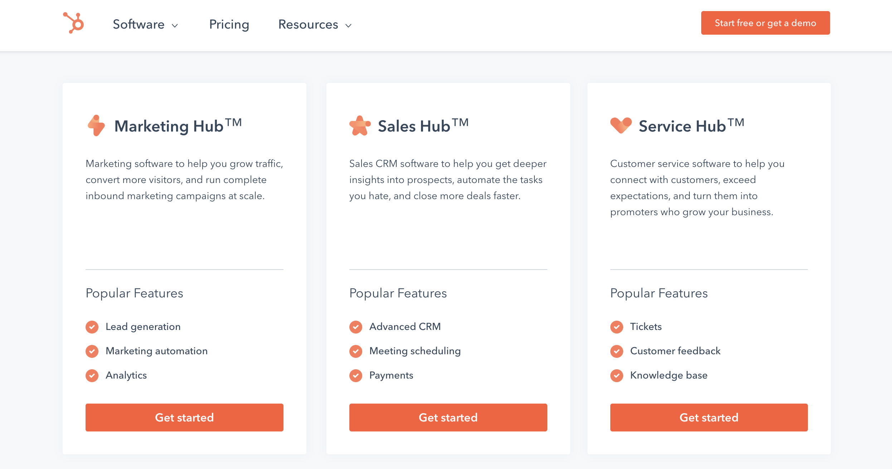Screen dimensions: 892x469
Task: Click the Analytics feature text
Action: (126, 375)
